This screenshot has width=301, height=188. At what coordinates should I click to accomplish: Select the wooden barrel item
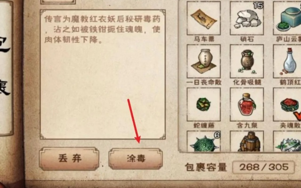[247, 141]
